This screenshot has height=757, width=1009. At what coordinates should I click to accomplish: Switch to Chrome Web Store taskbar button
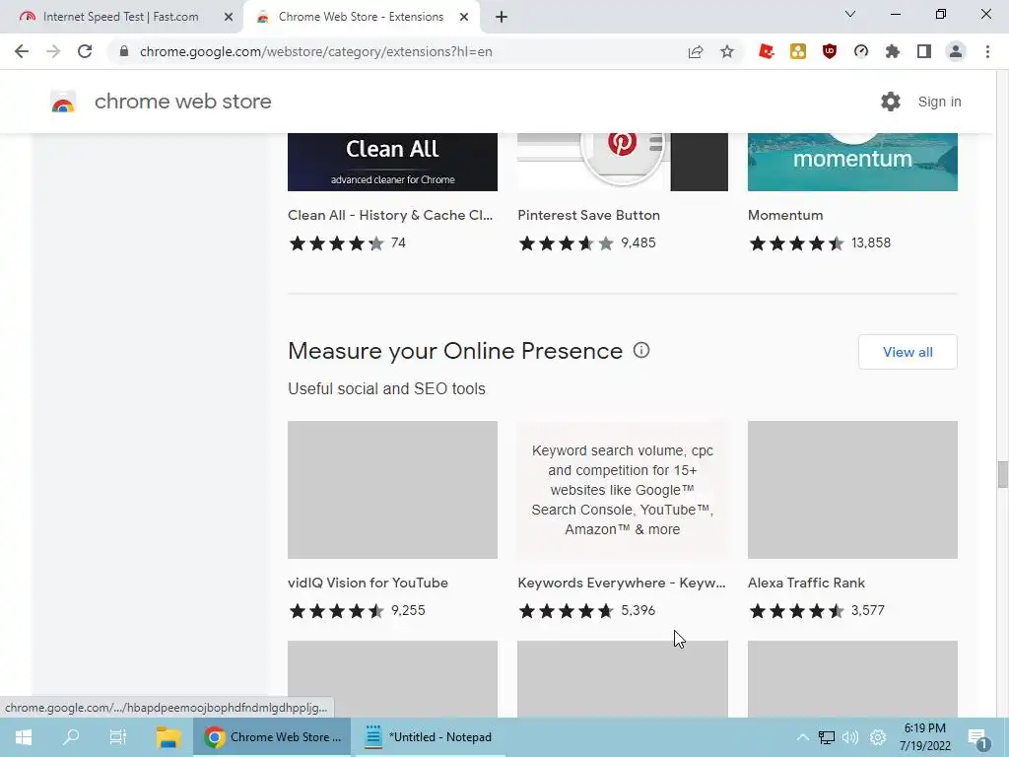[272, 737]
